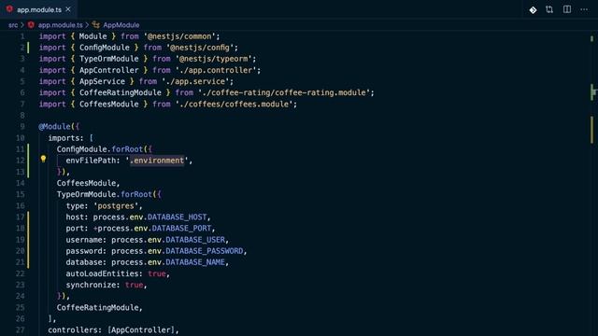Click './coffees/coffees.module' import path
Screen dimensions: 598x336
click(x=234, y=104)
